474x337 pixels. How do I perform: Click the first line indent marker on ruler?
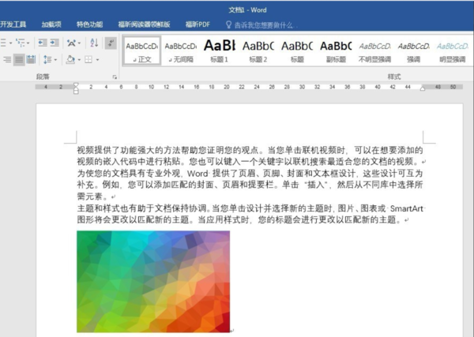76,85
